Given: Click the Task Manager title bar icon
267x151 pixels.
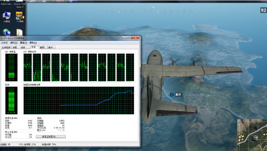Looking at the screenshot, I should (x=1, y=38).
